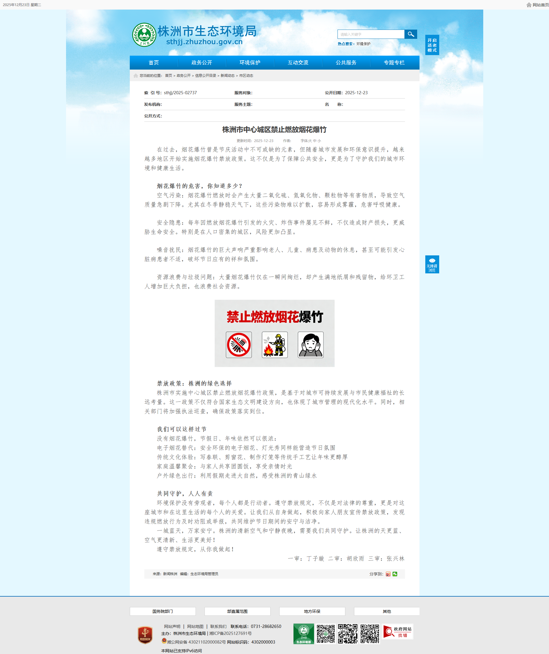
Task: Click the 网站首页 home icon at top right
Action: (x=529, y=5)
